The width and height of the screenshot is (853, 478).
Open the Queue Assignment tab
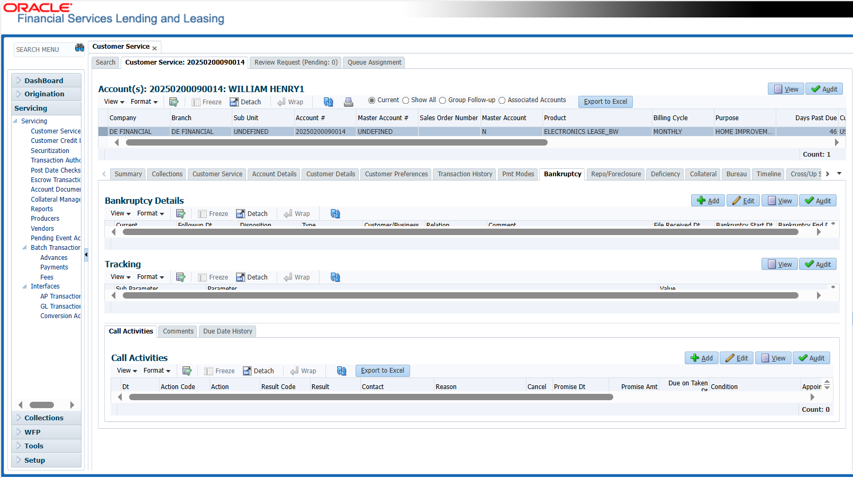(374, 62)
